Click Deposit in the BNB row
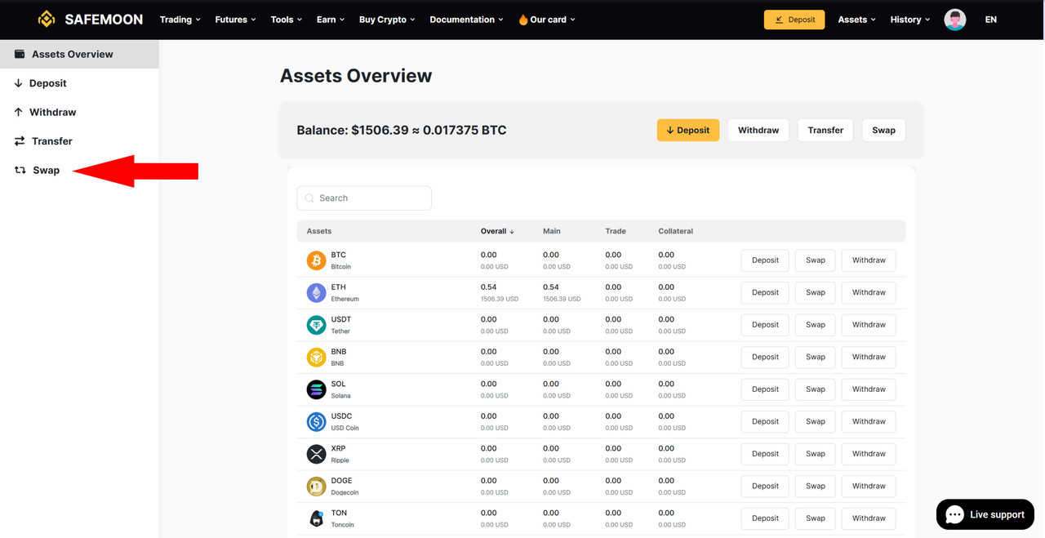This screenshot has height=538, width=1045. (765, 357)
